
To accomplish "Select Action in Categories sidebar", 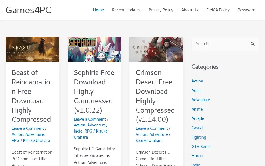I will pos(197,81).
